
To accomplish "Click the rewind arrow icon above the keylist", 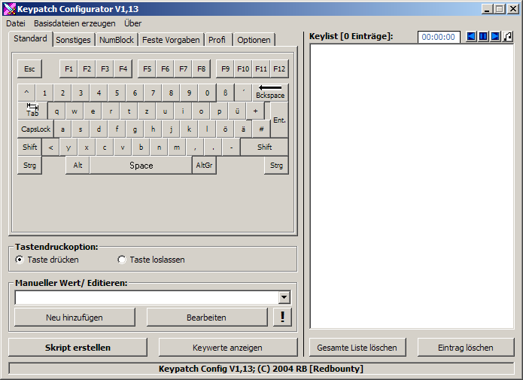I will 471,36.
